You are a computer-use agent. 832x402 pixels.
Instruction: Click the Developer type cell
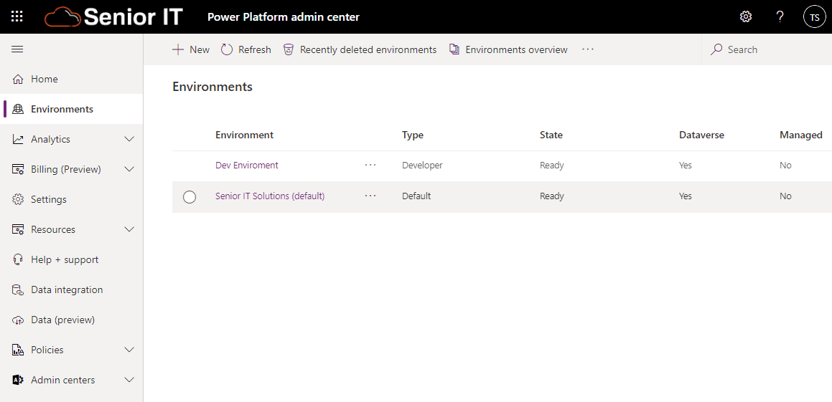[x=422, y=166]
